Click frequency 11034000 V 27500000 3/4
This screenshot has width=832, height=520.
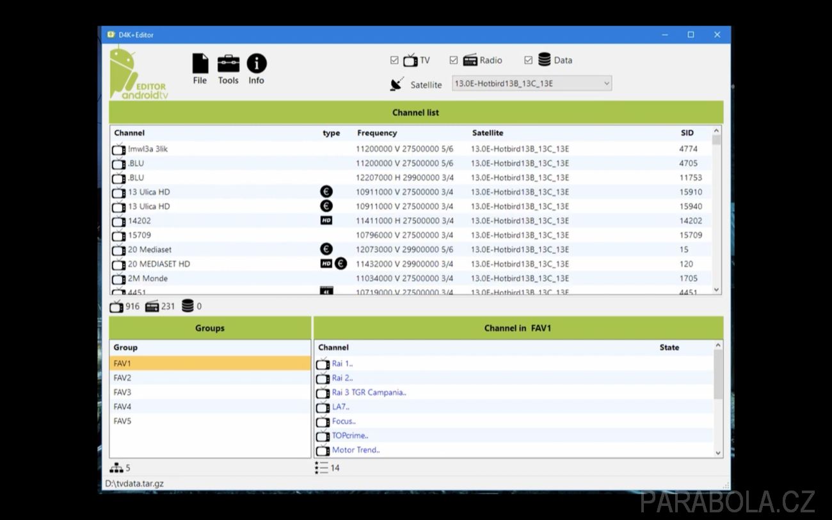(404, 278)
